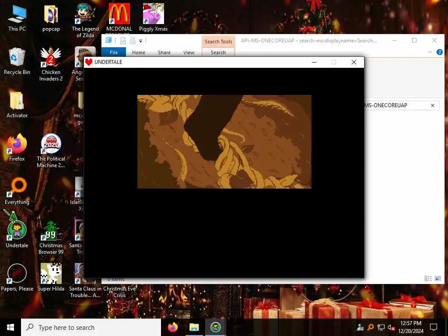Launch Christmas Eve Crisis shortcut
Image resolution: width=448 pixels, height=336 pixels.
click(119, 292)
